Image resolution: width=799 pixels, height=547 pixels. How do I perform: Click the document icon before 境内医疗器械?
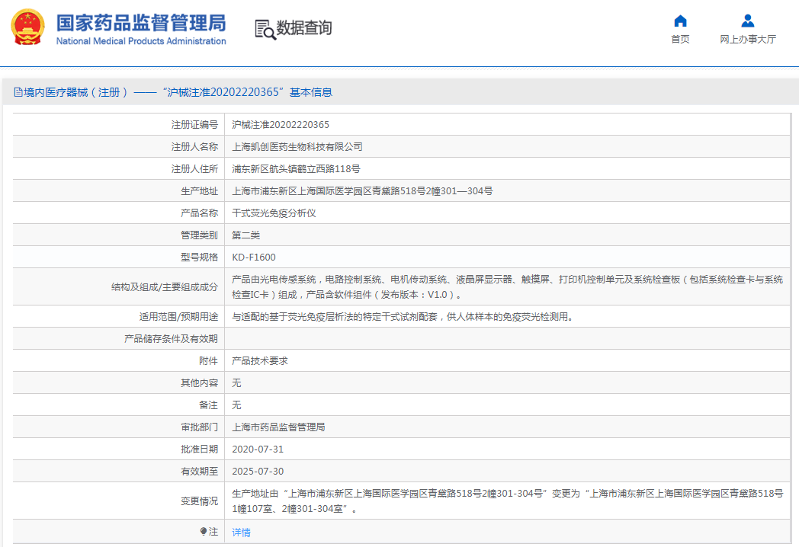18,92
